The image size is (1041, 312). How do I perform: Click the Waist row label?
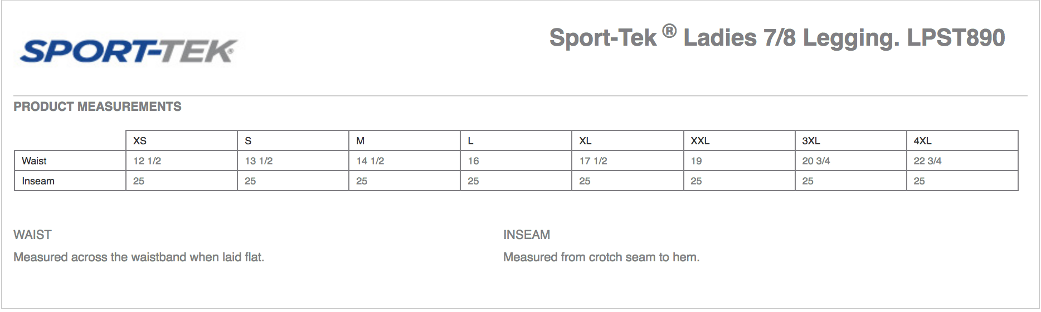[x=34, y=161]
